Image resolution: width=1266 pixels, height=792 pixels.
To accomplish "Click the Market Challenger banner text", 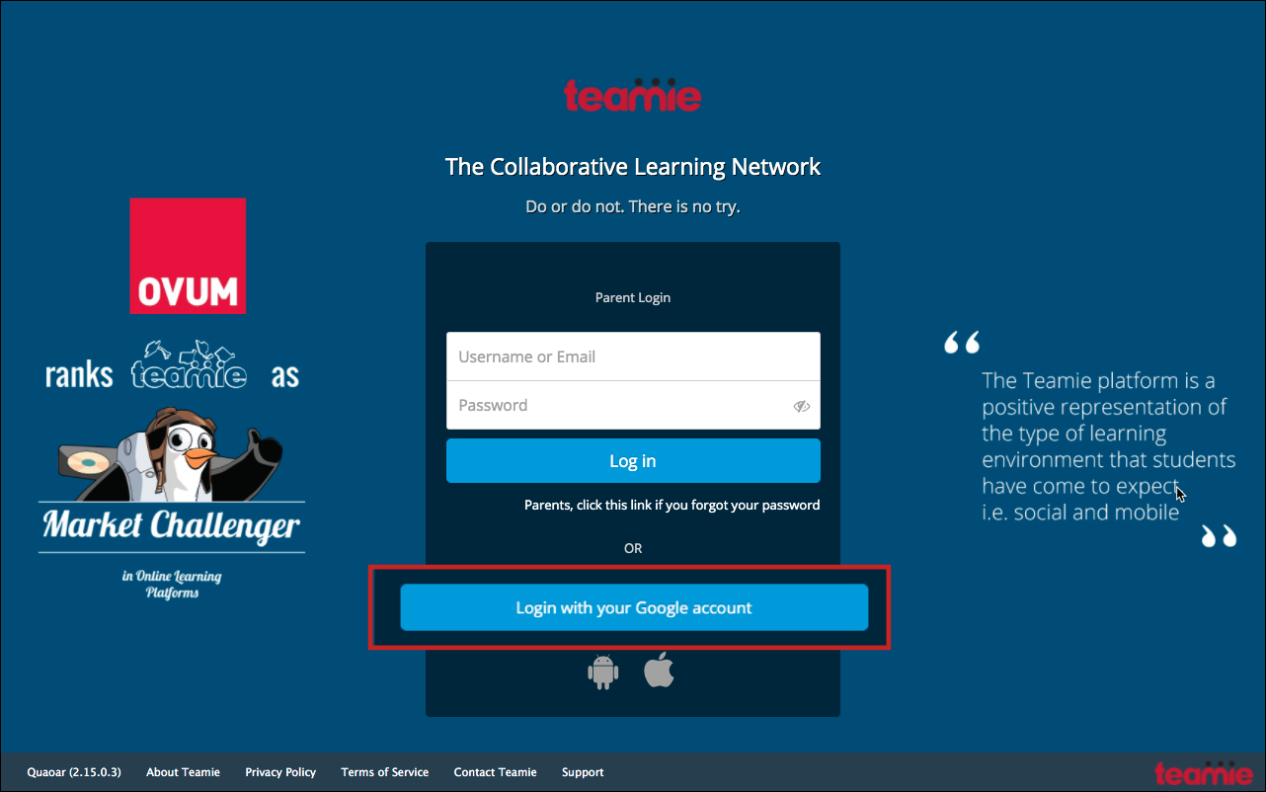I will pyautogui.click(x=171, y=524).
